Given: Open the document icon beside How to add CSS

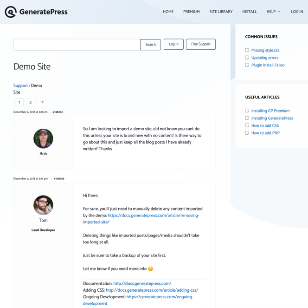Looking at the screenshot, I should [x=247, y=125].
